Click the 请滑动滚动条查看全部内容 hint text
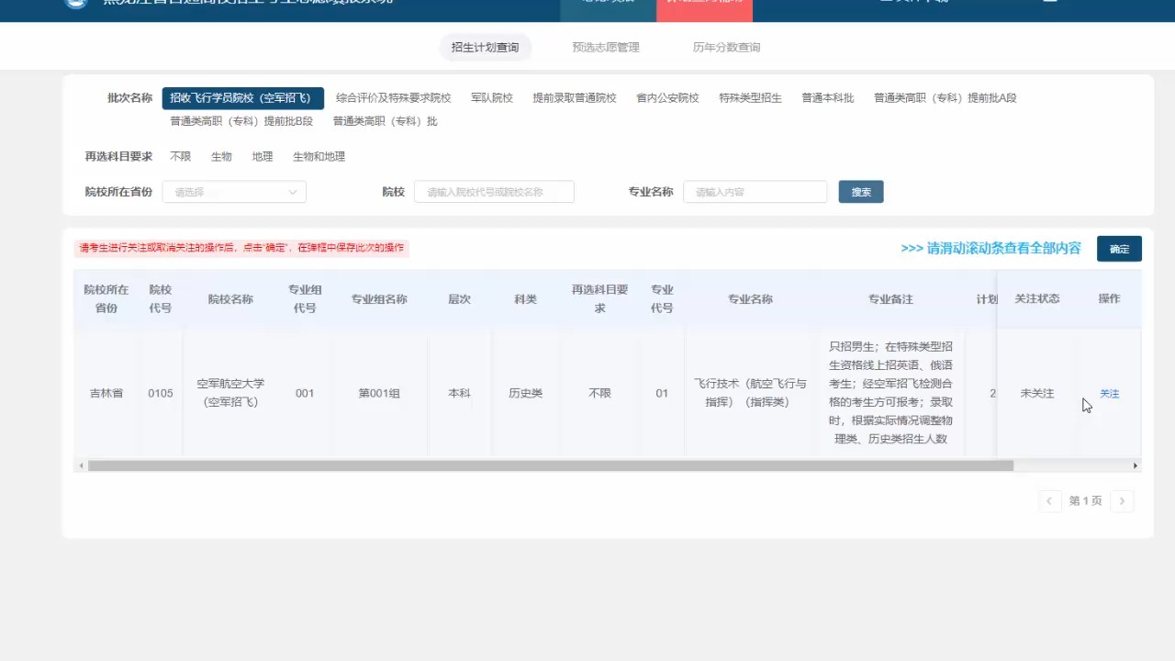 coord(991,249)
